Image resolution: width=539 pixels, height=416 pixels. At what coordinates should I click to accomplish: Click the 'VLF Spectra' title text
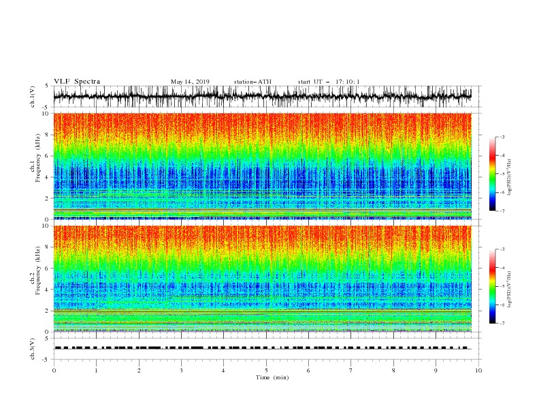[x=77, y=82]
